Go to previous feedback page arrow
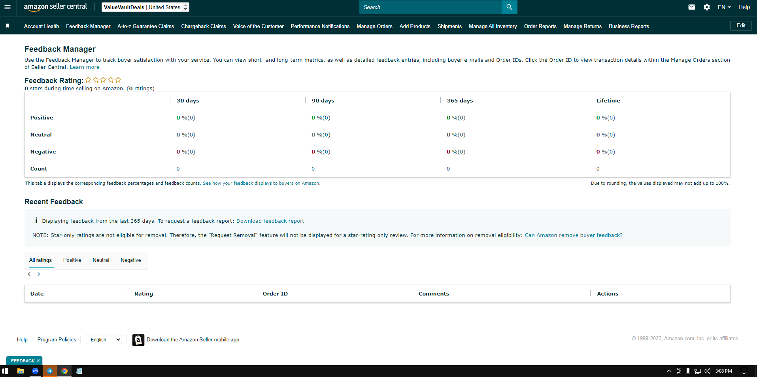Viewport: 757px width, 377px height. (29, 274)
